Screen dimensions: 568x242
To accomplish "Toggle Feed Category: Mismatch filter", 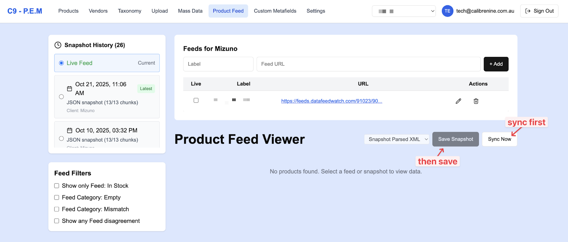I will (x=56, y=209).
